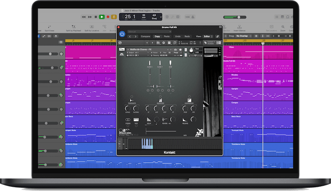Click Kontakt save disk icon
Viewport: 331px width, 191px height.
[x=158, y=43]
